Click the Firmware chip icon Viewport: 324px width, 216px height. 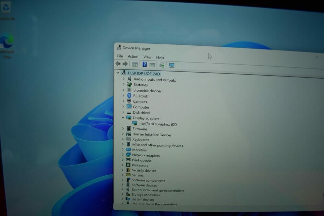[129, 128]
